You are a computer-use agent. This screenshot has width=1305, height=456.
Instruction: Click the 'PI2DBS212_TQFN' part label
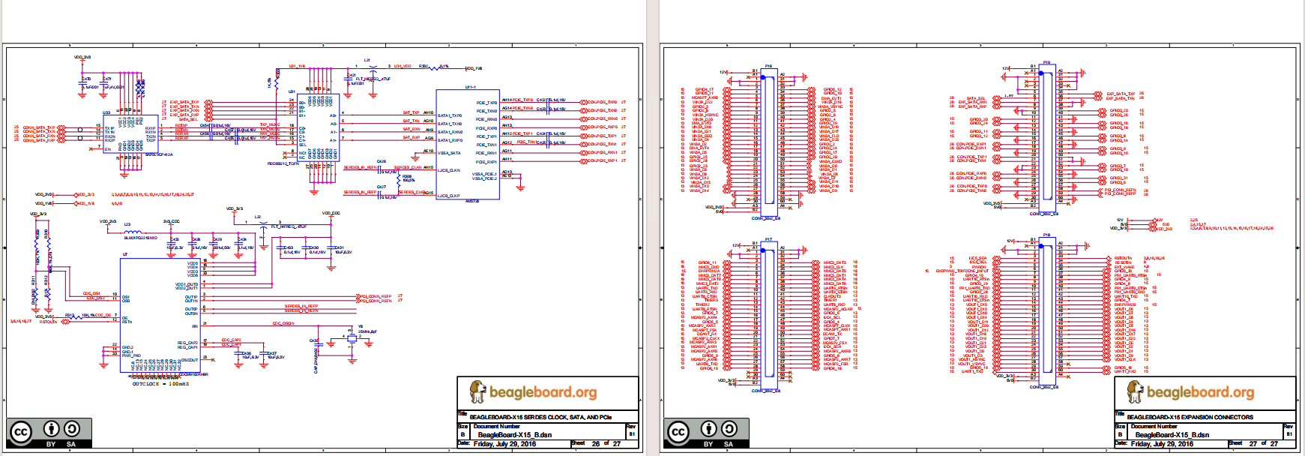click(x=283, y=163)
